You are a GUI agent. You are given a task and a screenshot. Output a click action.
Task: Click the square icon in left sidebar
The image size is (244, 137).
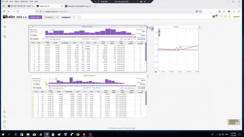coord(5,32)
